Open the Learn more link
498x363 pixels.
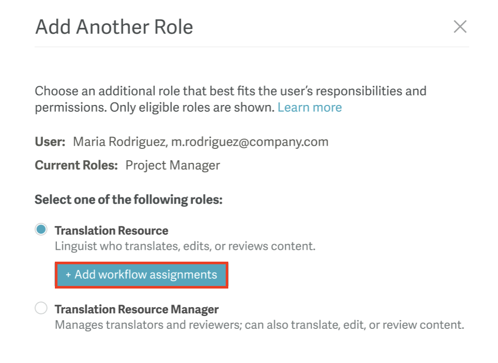[310, 107]
